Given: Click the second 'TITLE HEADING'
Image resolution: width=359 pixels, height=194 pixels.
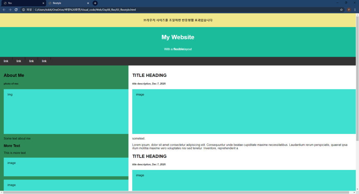Looking at the screenshot, I should point(149,156).
